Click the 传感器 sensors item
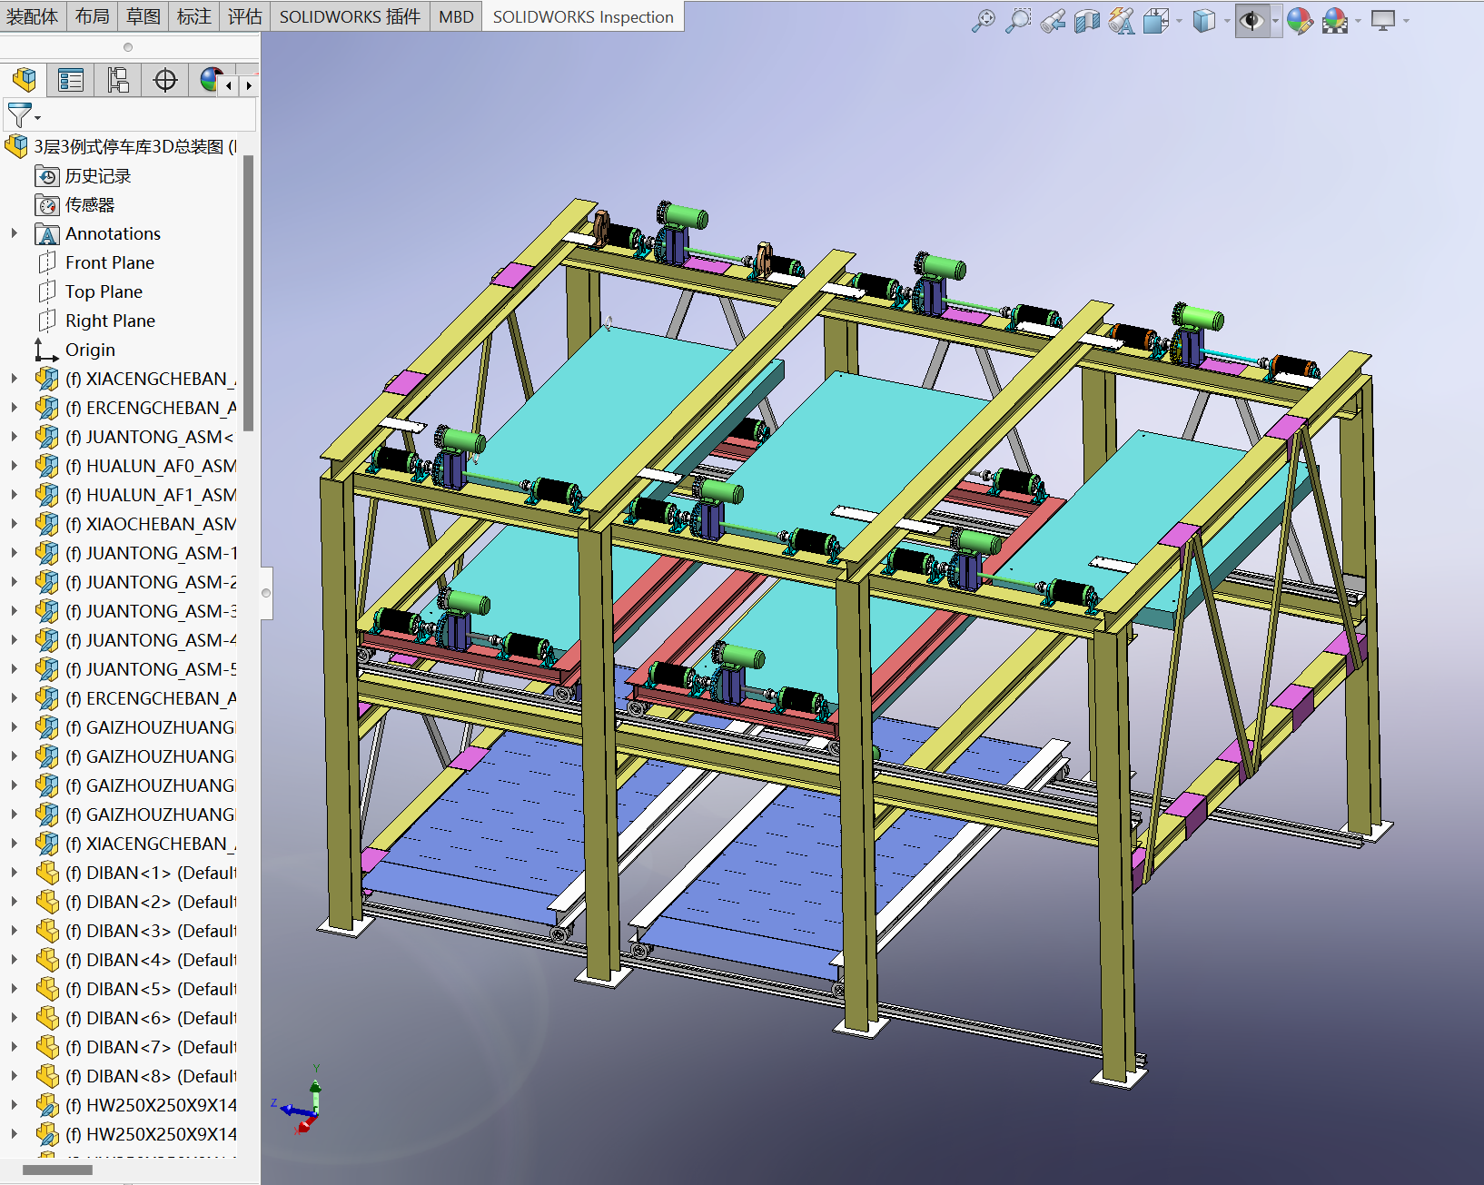The image size is (1484, 1185). pyautogui.click(x=89, y=204)
